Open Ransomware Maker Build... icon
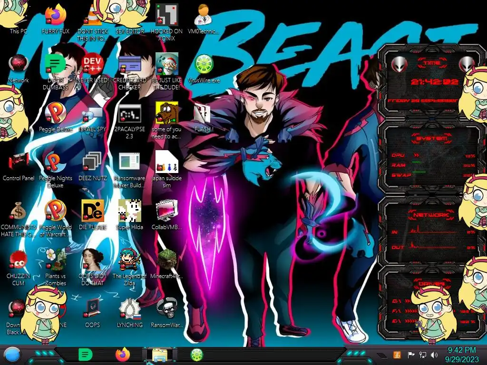Screen dimensions: 487x365 pos(130,170)
